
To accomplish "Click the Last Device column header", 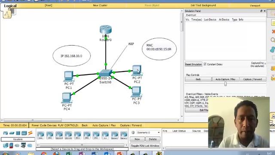I will tap(210, 20).
